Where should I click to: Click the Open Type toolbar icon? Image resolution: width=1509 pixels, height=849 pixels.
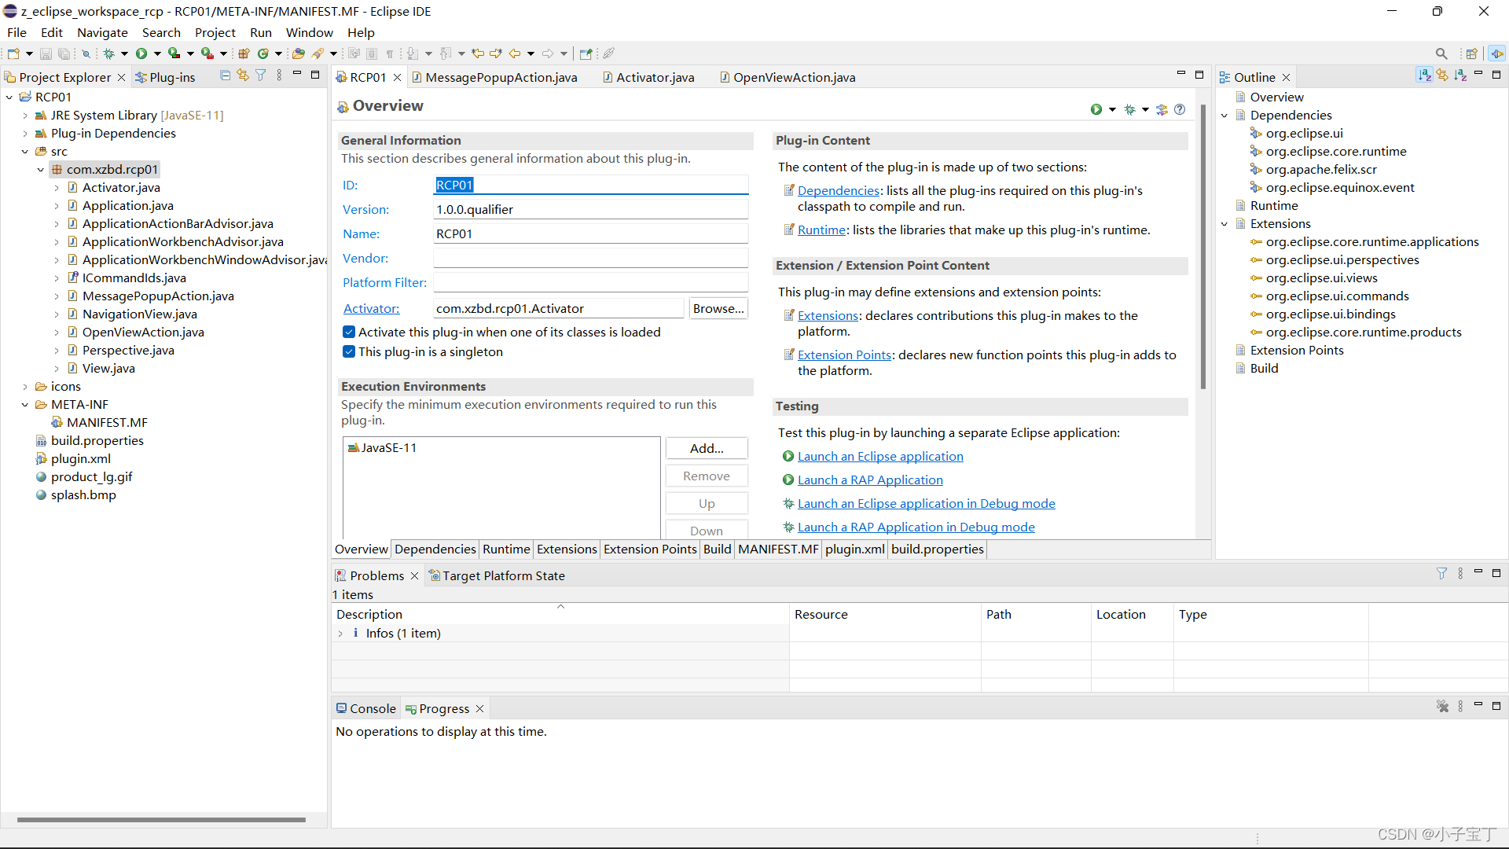coord(299,53)
